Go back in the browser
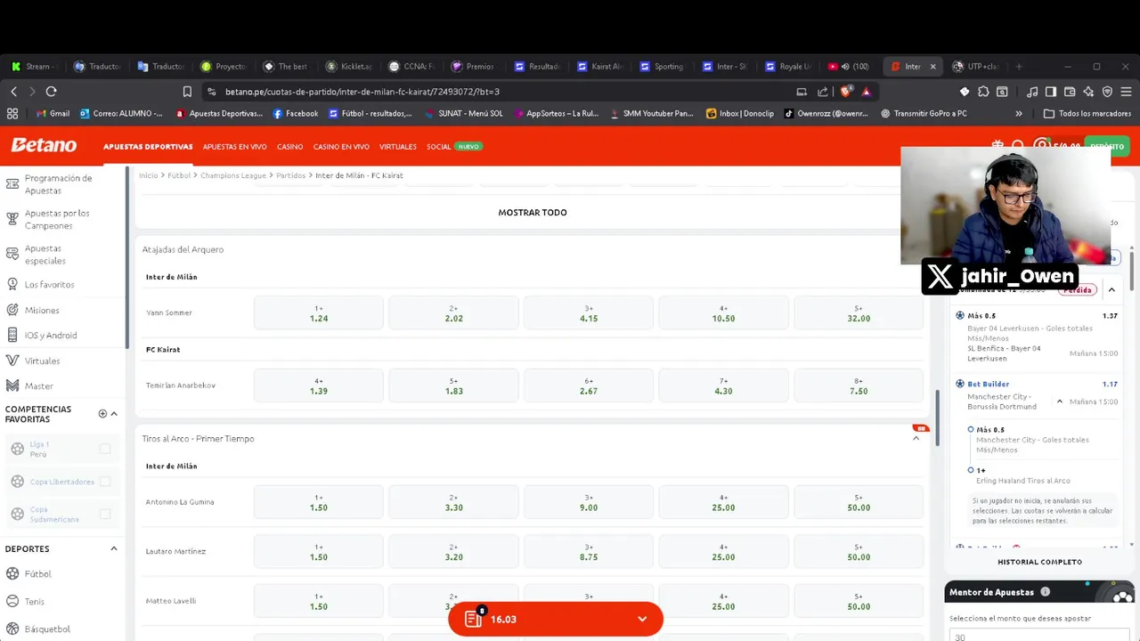This screenshot has height=641, width=1140. coord(13,91)
